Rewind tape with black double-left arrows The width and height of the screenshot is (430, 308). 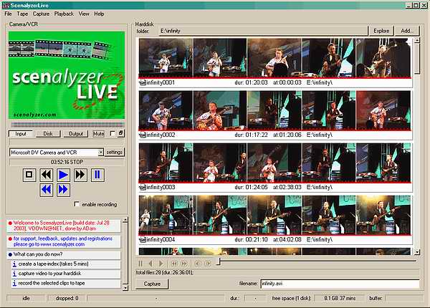pyautogui.click(x=47, y=175)
